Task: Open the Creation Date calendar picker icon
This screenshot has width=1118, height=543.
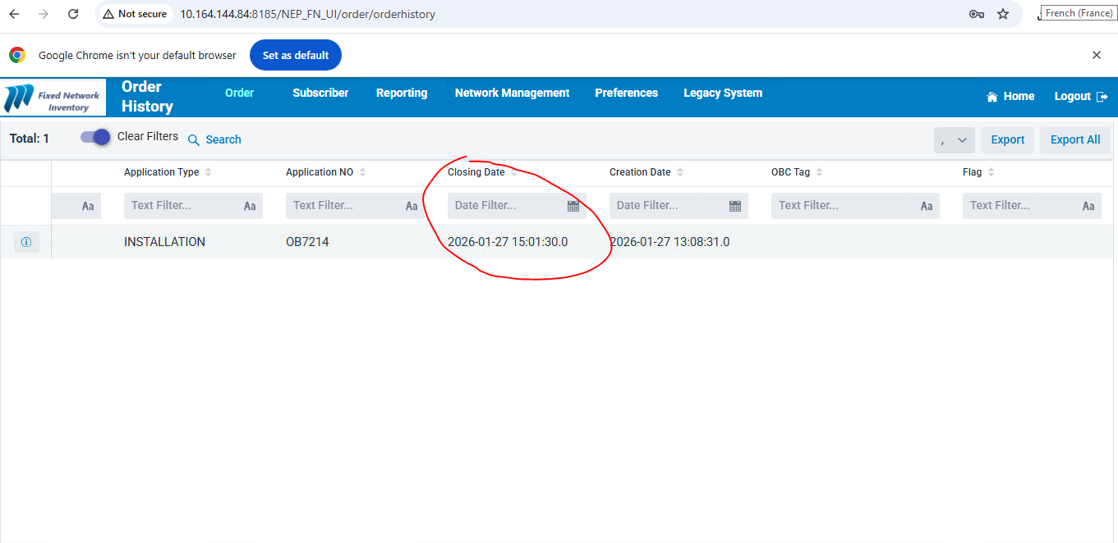Action: [x=735, y=206]
